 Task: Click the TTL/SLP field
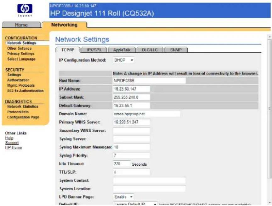pyautogui.click(x=132, y=172)
